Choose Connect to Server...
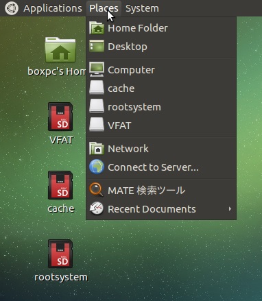This screenshot has width=262, height=301. tap(161, 167)
